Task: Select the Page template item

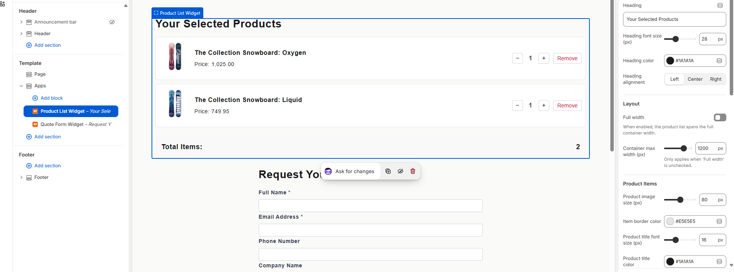Action: [x=40, y=74]
